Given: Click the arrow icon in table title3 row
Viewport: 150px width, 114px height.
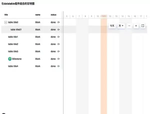Looking at the screenshot, I should pos(59,51).
